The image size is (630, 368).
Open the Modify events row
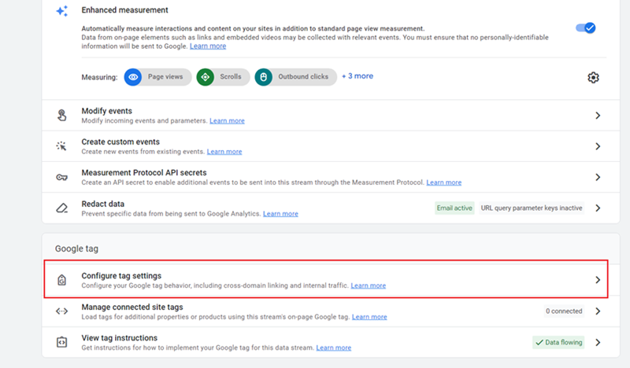point(331,115)
